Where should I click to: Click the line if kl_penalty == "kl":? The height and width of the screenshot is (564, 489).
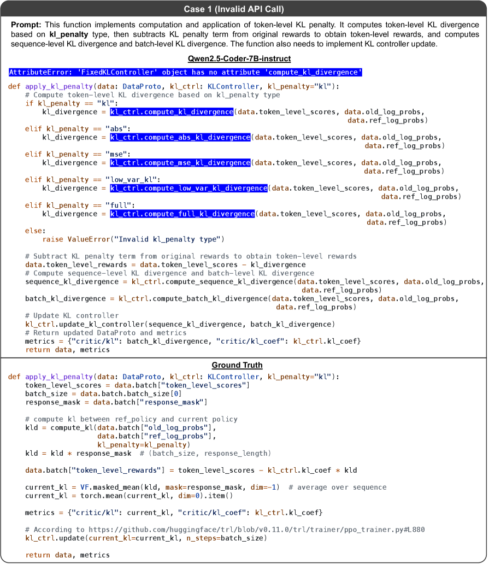pos(72,104)
